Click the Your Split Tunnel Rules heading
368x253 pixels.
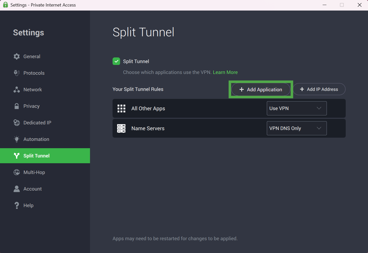point(138,89)
